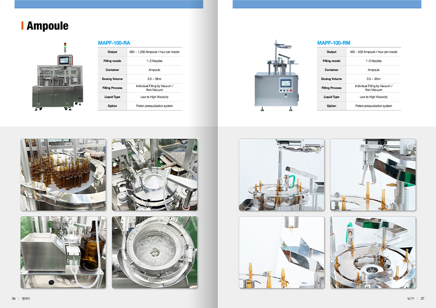Open the photo of the circular ampoule turntable
This screenshot has width=436, height=308.
pyautogui.click(x=373, y=252)
